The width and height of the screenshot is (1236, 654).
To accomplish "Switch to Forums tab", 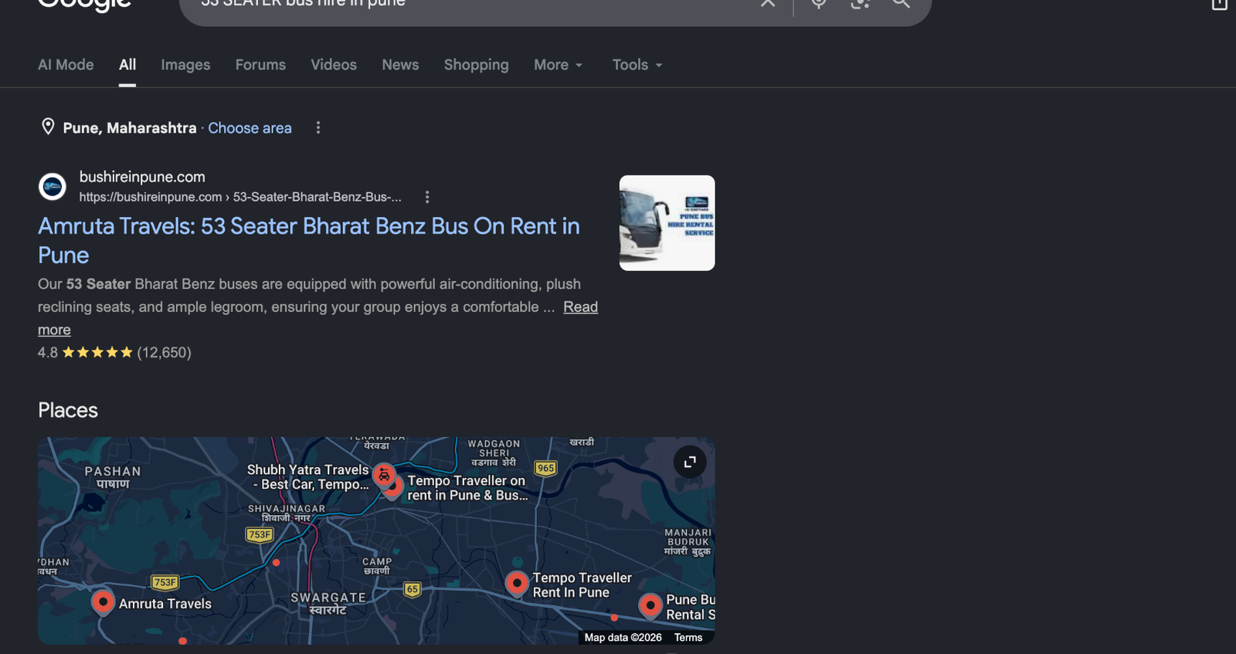I will point(260,65).
